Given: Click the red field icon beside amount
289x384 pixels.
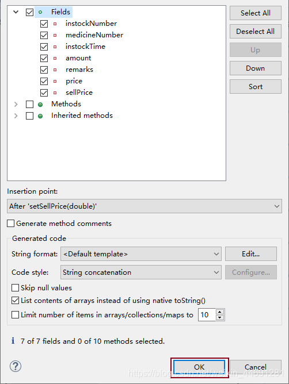Looking at the screenshot, I should [55, 58].
